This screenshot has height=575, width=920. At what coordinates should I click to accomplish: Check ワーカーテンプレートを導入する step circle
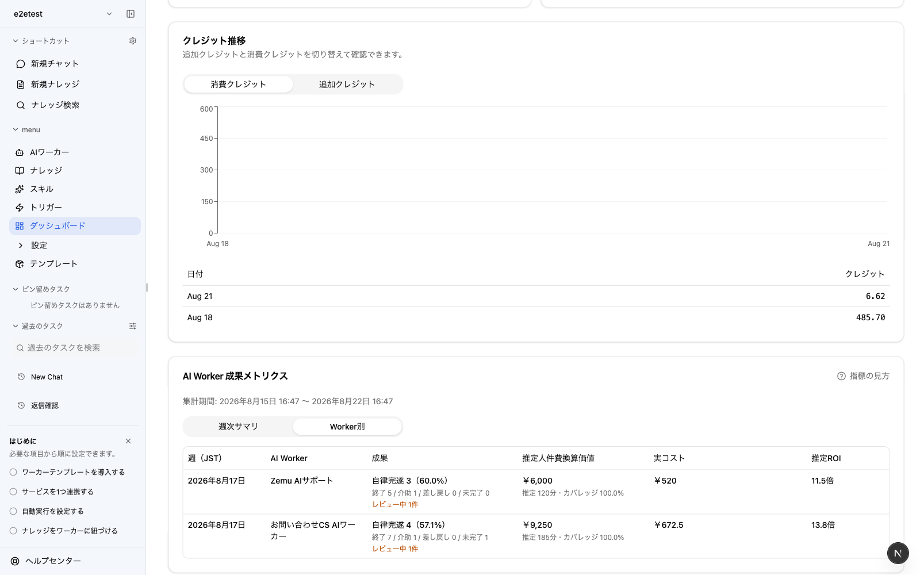(13, 472)
